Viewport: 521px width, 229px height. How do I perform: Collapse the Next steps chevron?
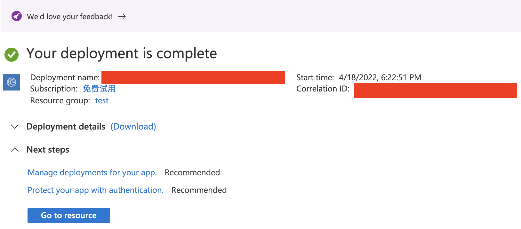pos(15,150)
